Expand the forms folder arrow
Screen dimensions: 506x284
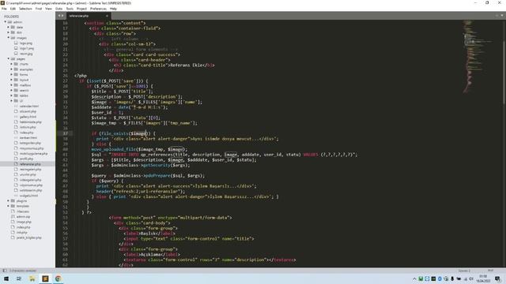tap(12, 75)
